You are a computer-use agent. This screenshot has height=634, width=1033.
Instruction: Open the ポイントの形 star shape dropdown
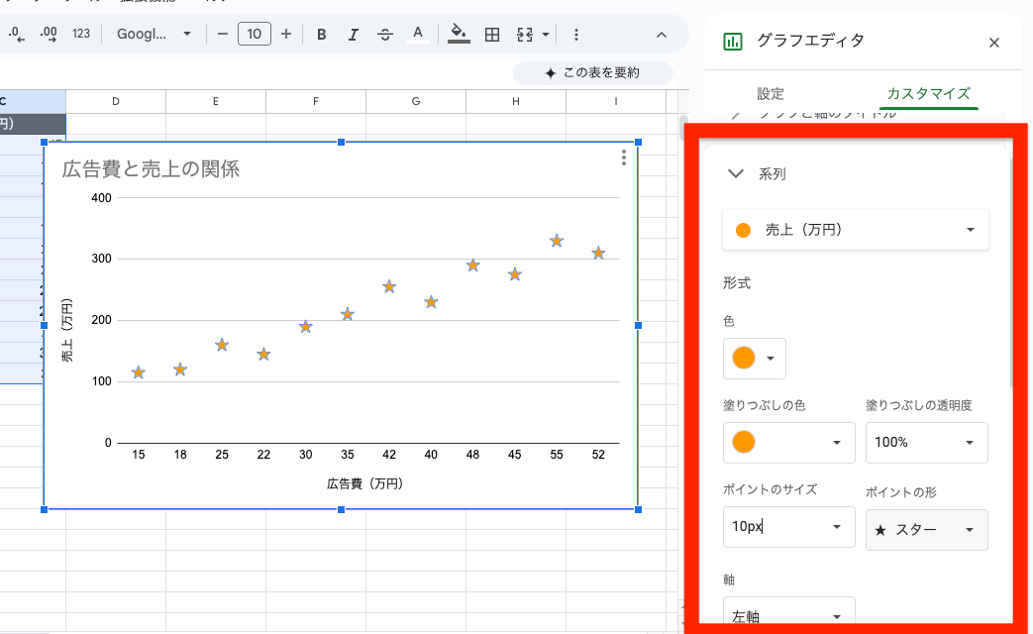(926, 530)
